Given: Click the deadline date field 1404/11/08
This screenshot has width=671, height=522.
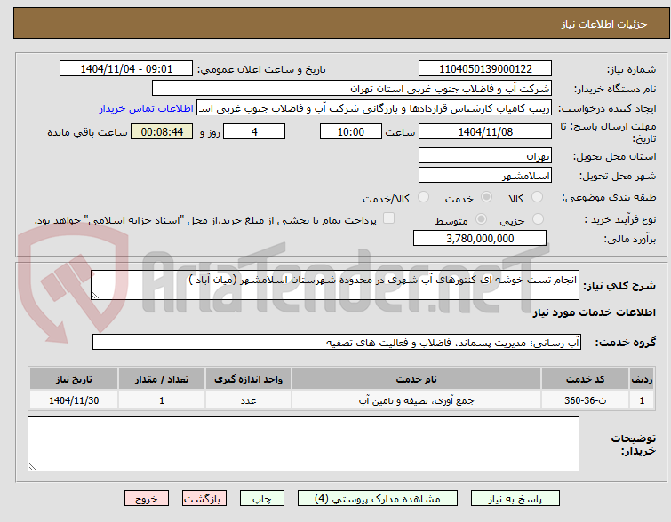Looking at the screenshot, I should tap(485, 131).
